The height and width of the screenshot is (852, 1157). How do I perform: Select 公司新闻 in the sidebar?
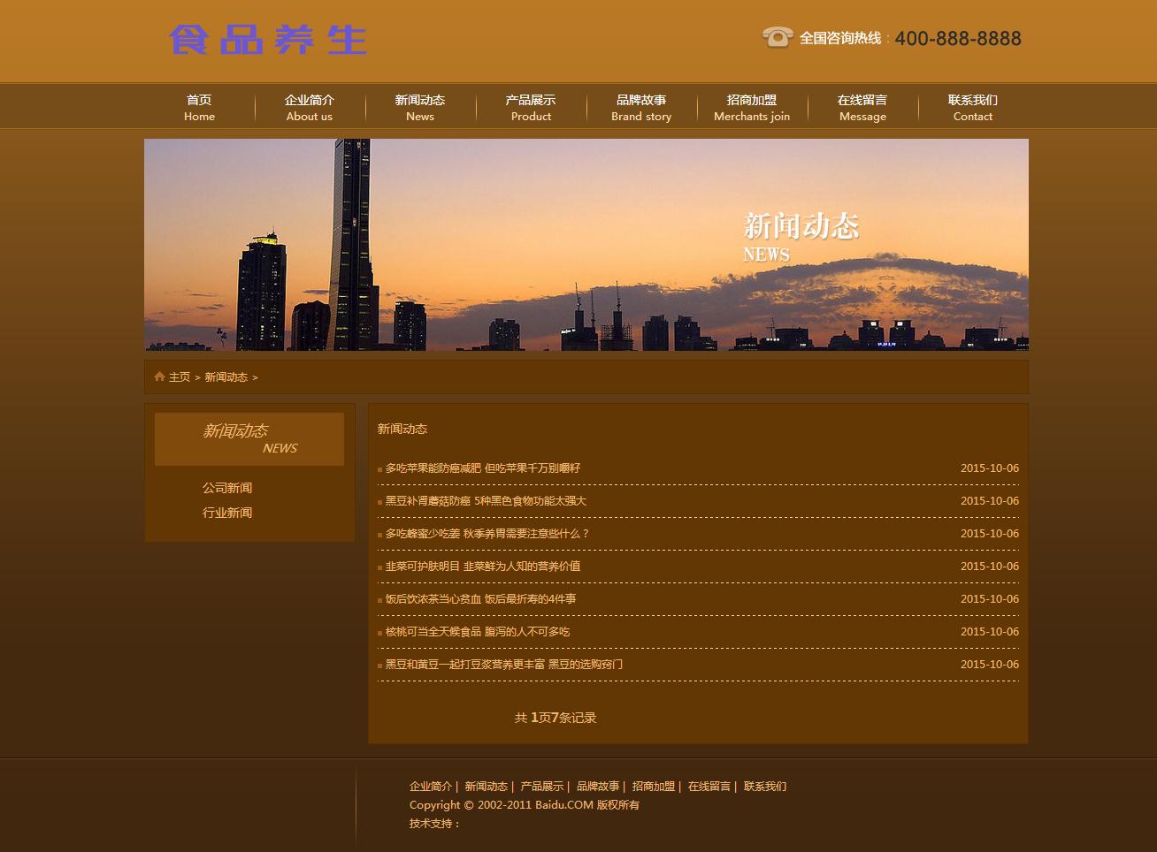click(227, 488)
